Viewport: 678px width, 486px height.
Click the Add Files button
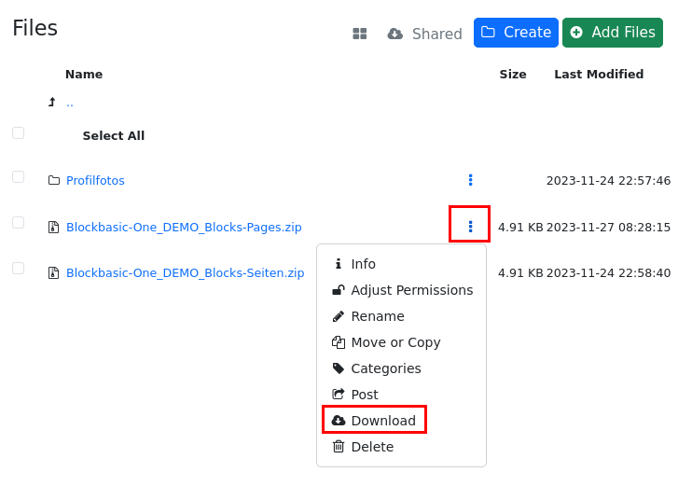(x=612, y=33)
